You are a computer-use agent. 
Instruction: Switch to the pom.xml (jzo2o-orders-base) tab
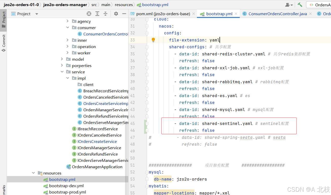[x=163, y=14]
